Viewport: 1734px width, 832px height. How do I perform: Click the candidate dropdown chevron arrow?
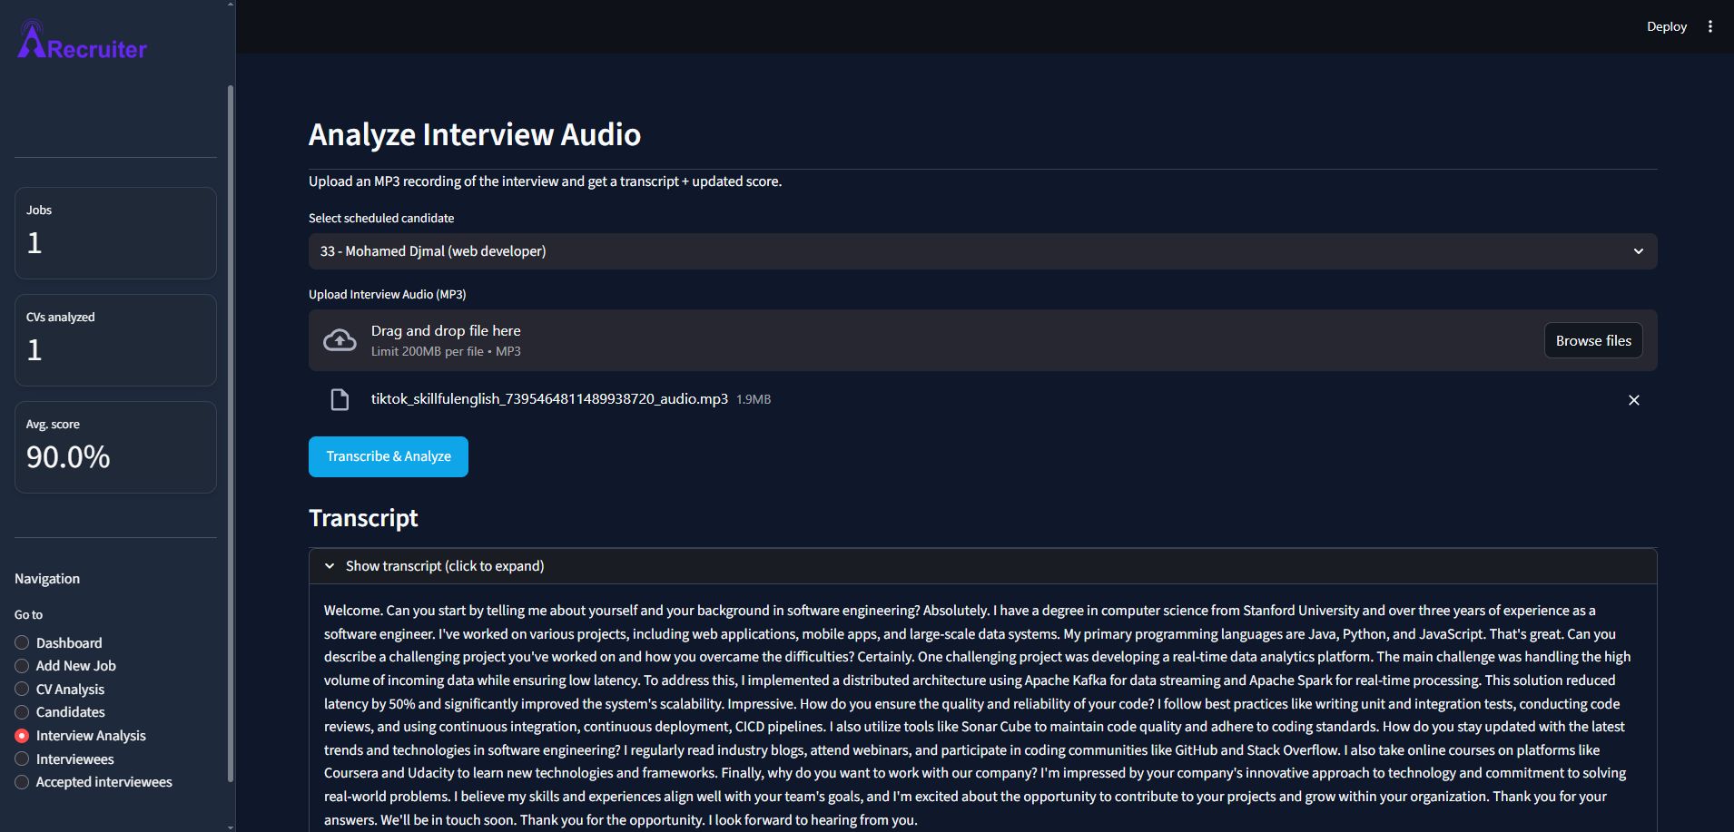click(1638, 251)
